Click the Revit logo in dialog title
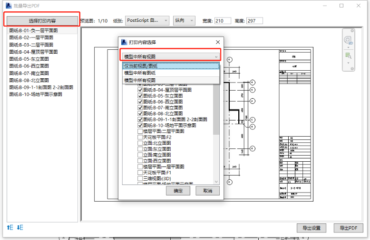This screenshot has width=370, height=240. tap(124, 42)
